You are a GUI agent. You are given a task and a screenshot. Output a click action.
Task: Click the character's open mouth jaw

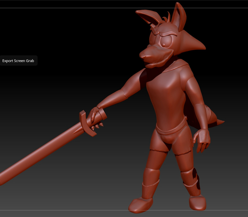(158, 63)
